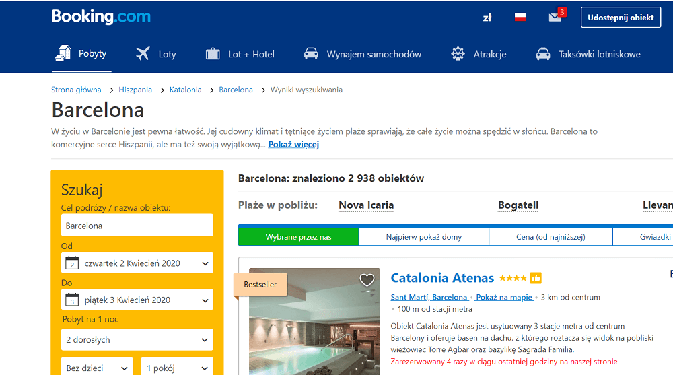The image size is (673, 375).
Task: Click the car icon for Wynajem samochodów
Action: [x=311, y=54]
